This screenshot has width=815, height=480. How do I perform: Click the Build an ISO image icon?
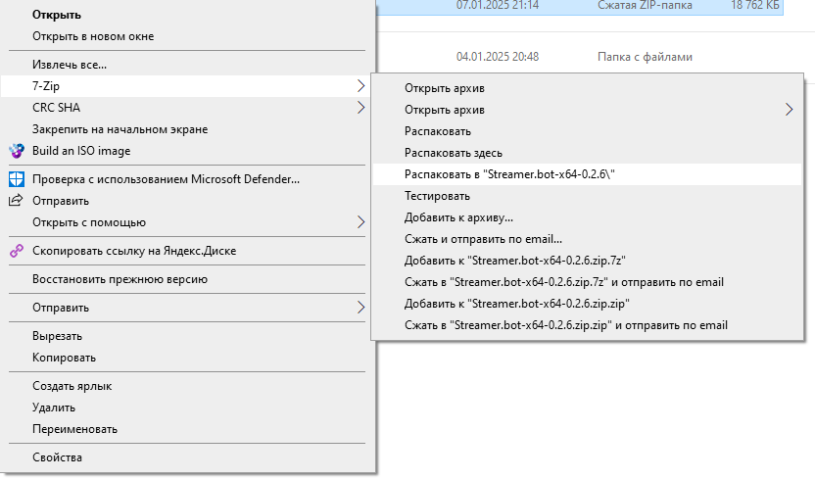tap(17, 151)
